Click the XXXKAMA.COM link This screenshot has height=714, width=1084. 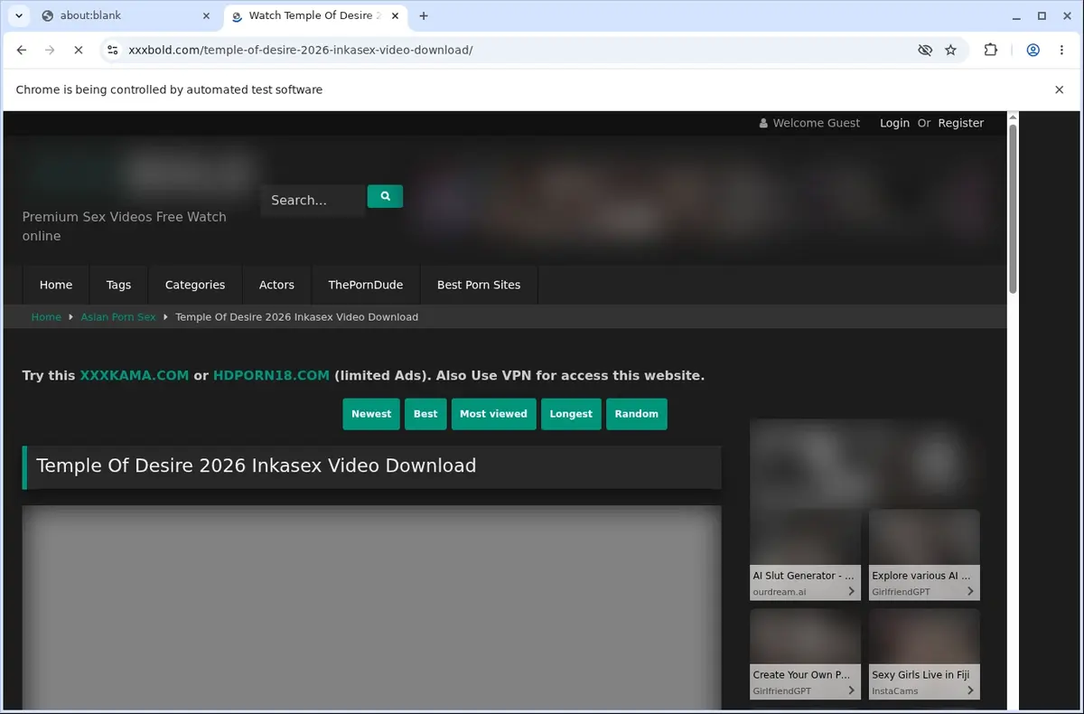135,376
